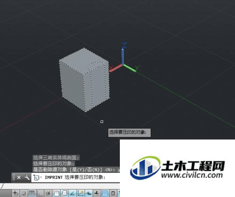Click the history line '是否删除源对象'

50,170
